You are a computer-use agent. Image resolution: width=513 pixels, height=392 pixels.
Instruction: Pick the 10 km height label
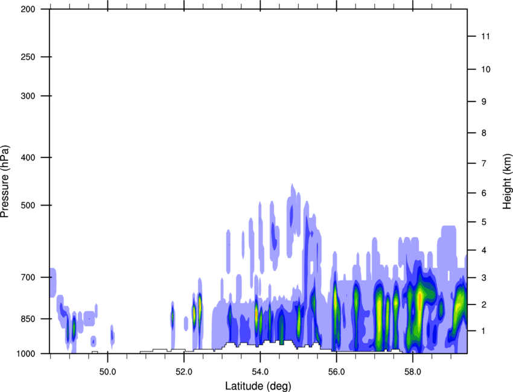[x=485, y=69]
